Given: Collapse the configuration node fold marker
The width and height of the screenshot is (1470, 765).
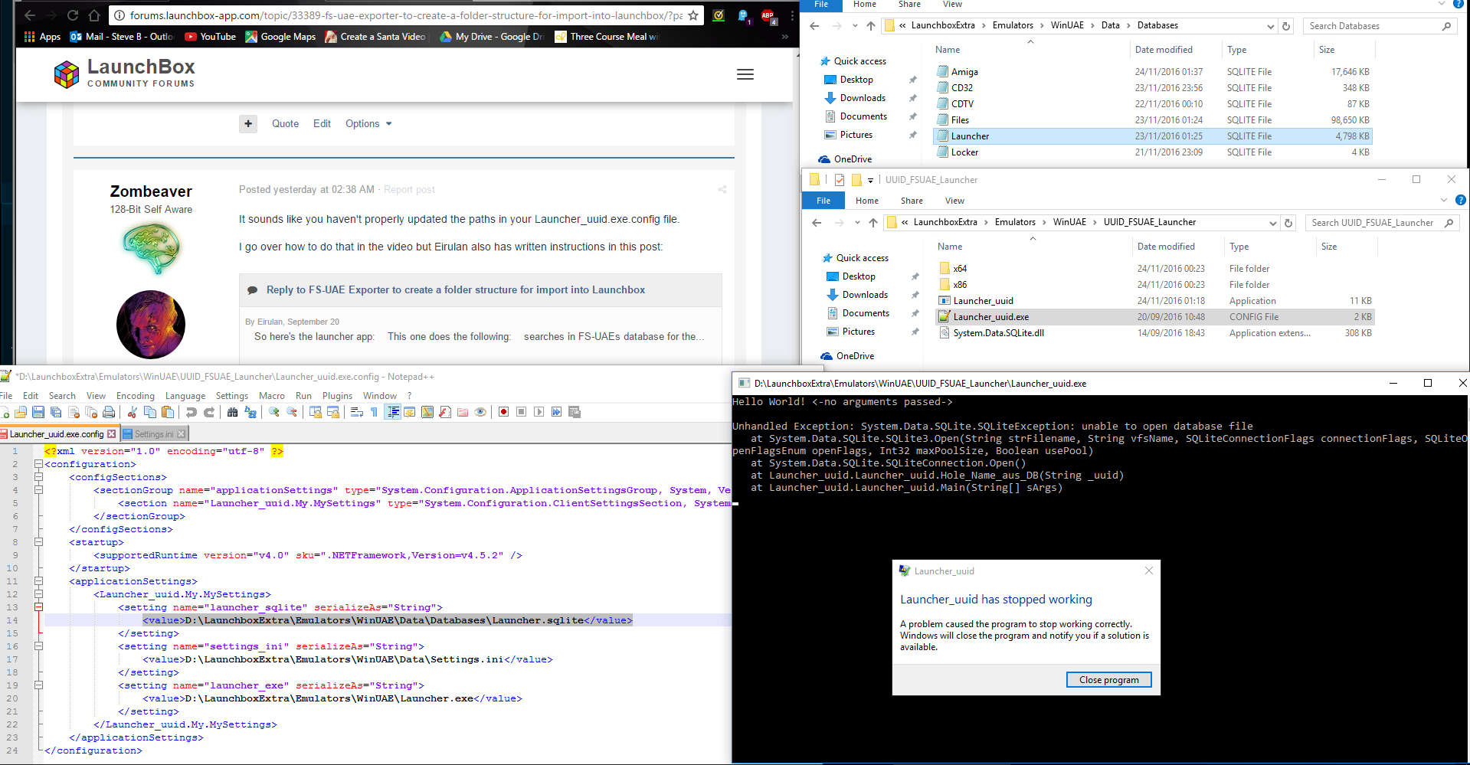Looking at the screenshot, I should pyautogui.click(x=38, y=464).
